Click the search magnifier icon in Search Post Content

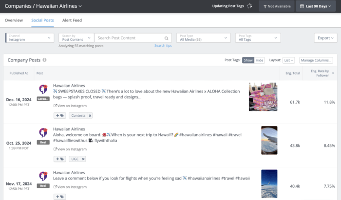[167, 38]
